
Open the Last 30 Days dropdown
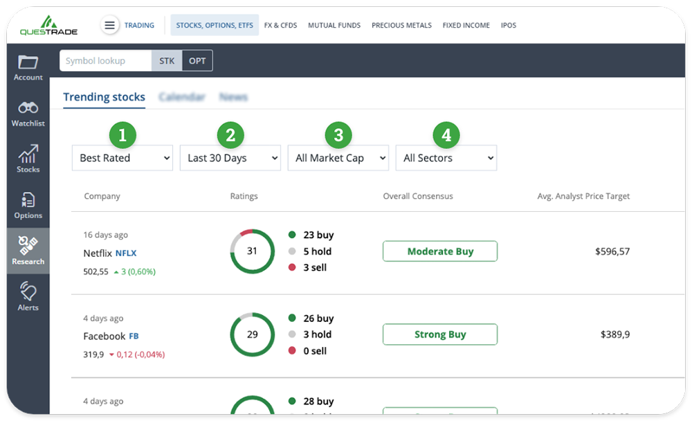[230, 158]
